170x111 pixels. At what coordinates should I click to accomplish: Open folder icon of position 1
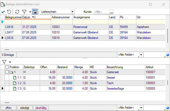[x=11, y=72]
